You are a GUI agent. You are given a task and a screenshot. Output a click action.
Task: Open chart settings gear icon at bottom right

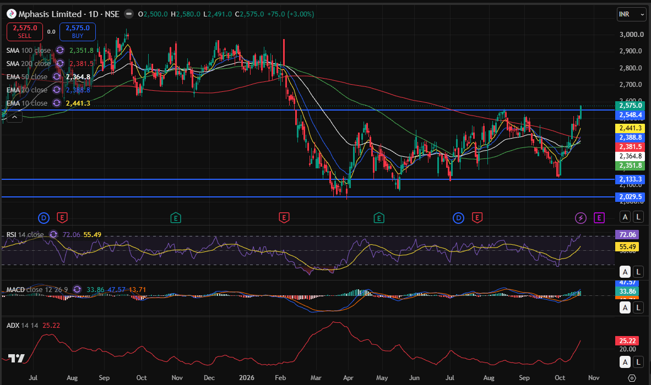(632, 378)
